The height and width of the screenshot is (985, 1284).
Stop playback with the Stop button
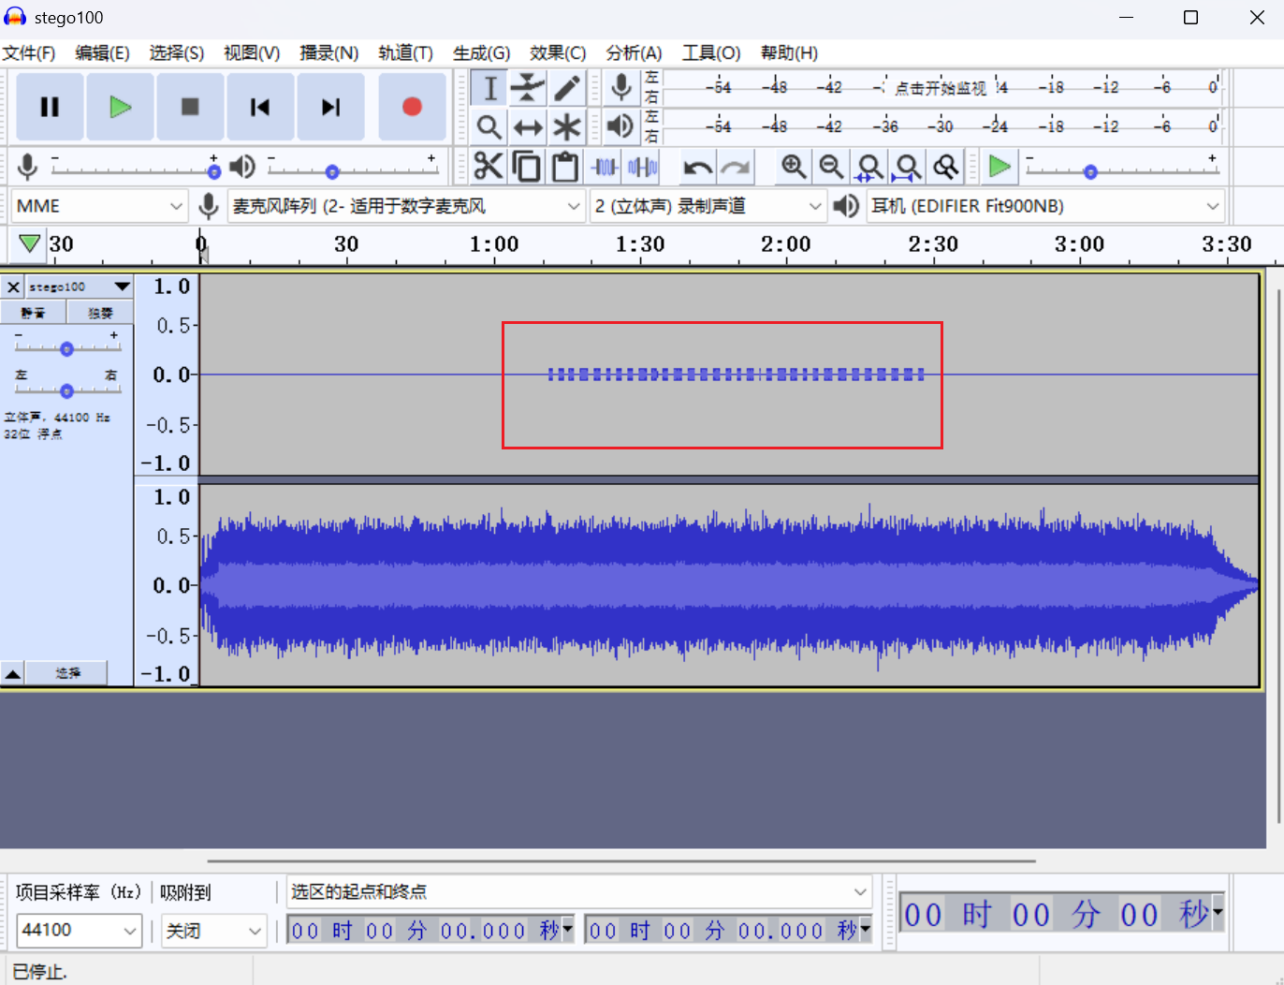coord(190,107)
